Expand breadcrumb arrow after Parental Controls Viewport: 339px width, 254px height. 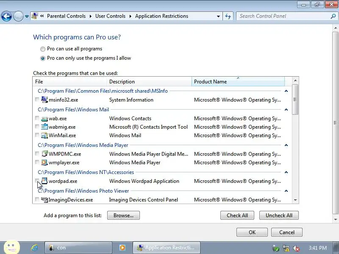tap(90, 16)
